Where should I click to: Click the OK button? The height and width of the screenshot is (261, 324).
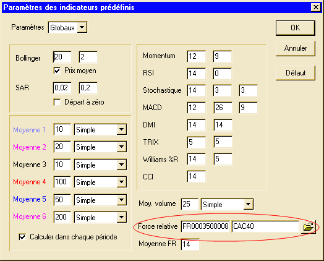pyautogui.click(x=296, y=28)
